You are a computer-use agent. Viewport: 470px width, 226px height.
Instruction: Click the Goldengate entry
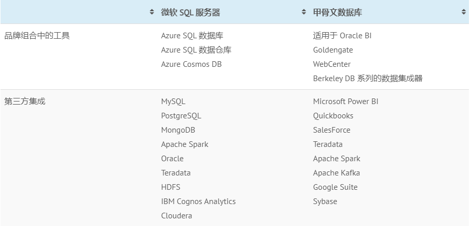(333, 50)
